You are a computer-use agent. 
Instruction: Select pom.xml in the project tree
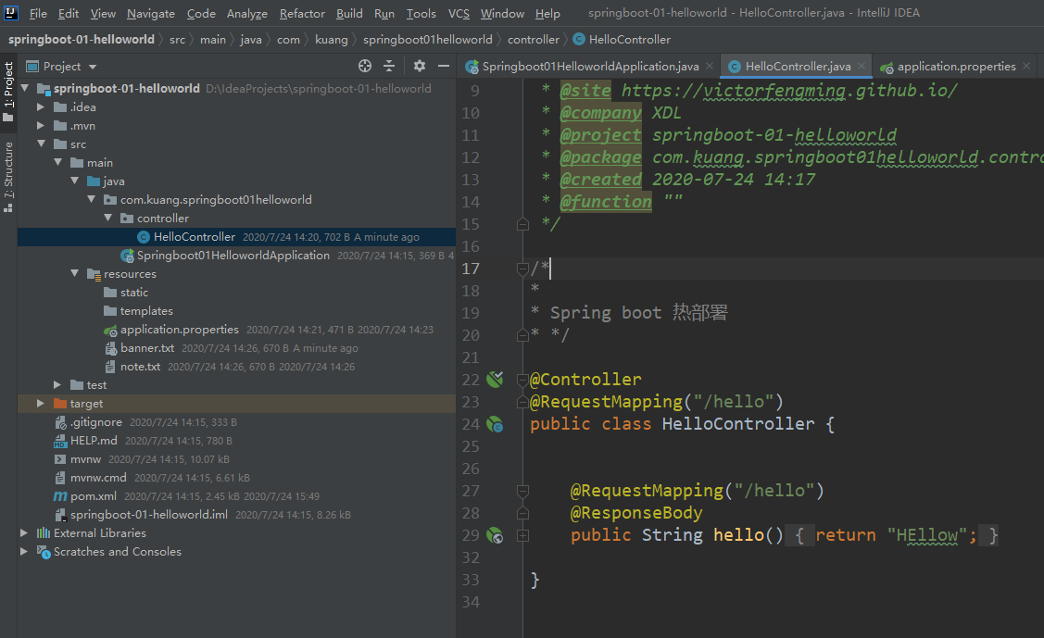pyautogui.click(x=93, y=496)
